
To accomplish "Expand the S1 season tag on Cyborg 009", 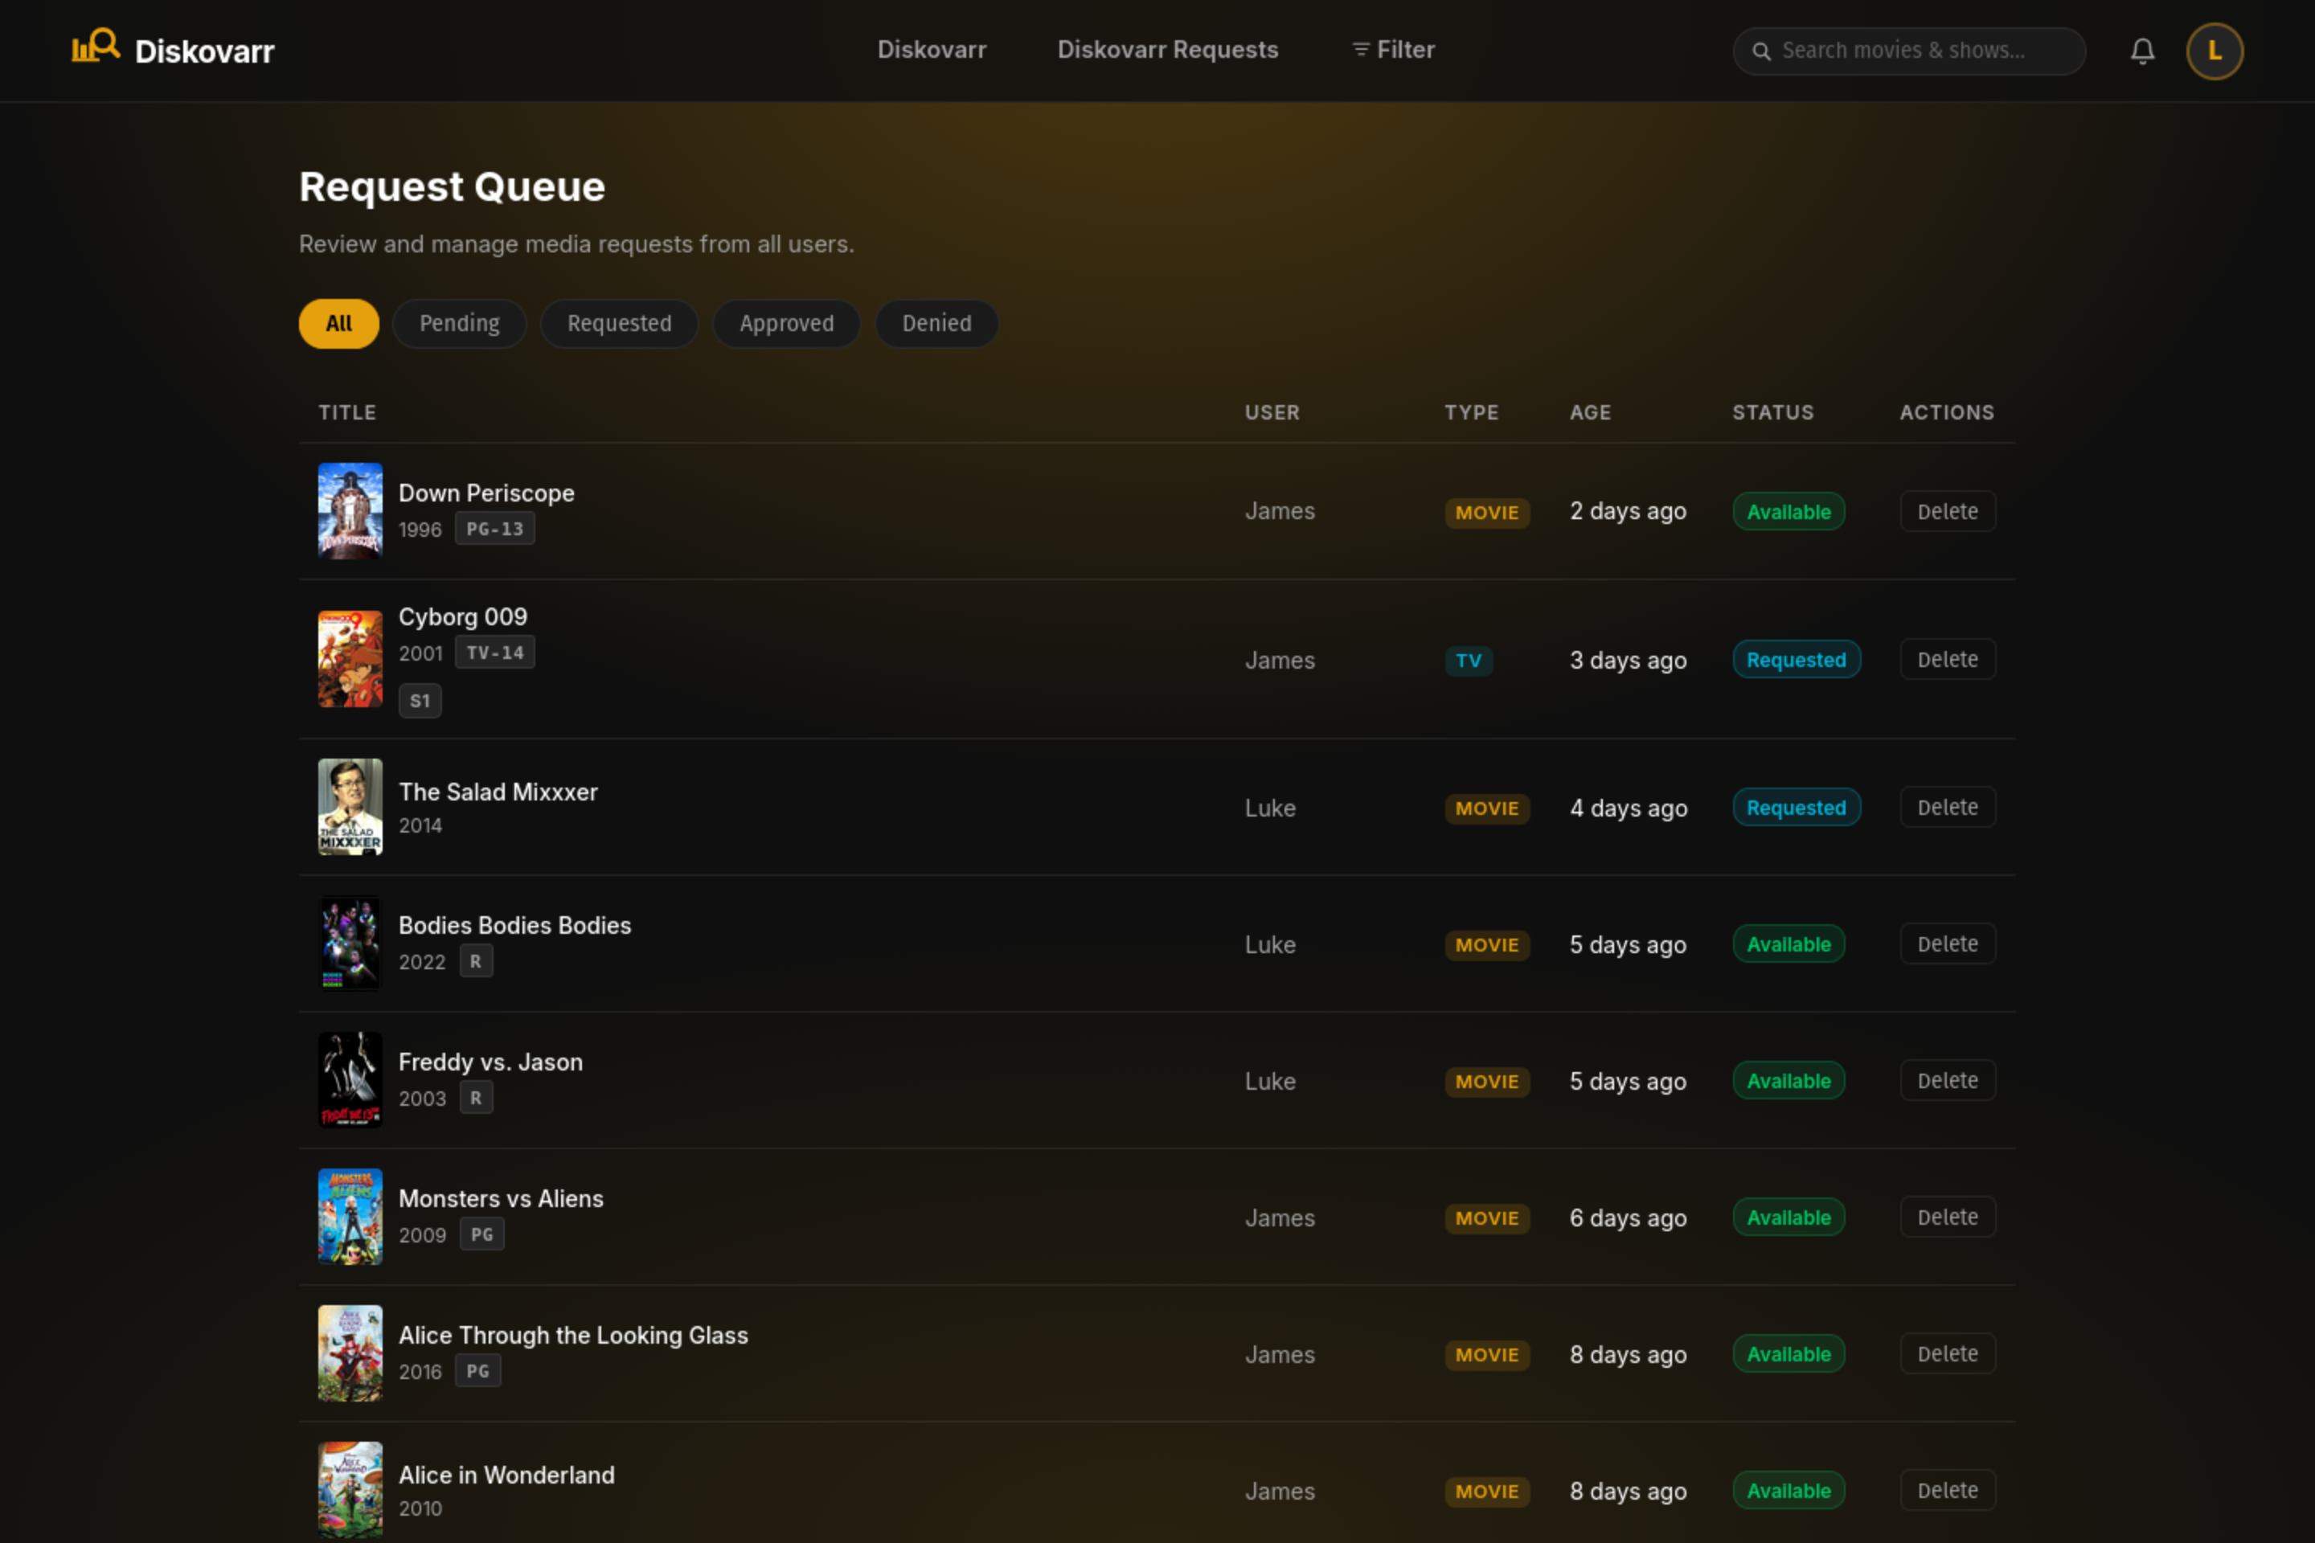I will (420, 700).
